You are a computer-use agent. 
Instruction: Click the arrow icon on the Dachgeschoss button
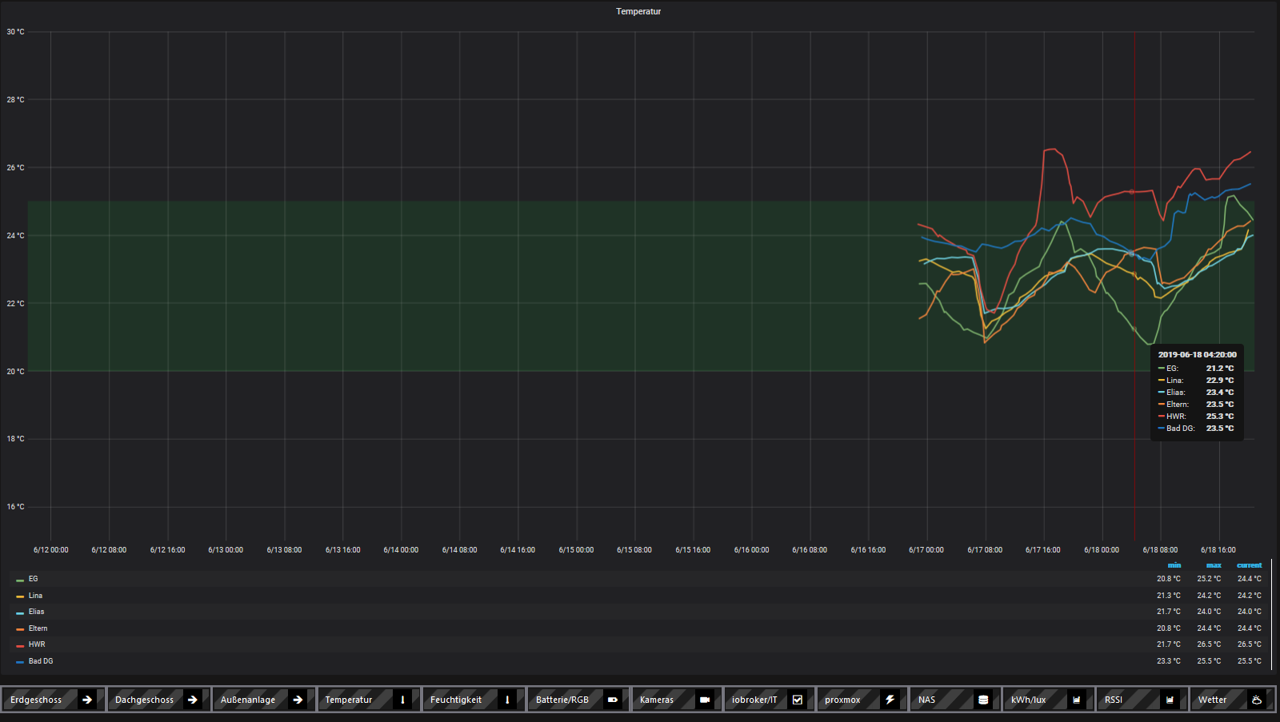[193, 700]
